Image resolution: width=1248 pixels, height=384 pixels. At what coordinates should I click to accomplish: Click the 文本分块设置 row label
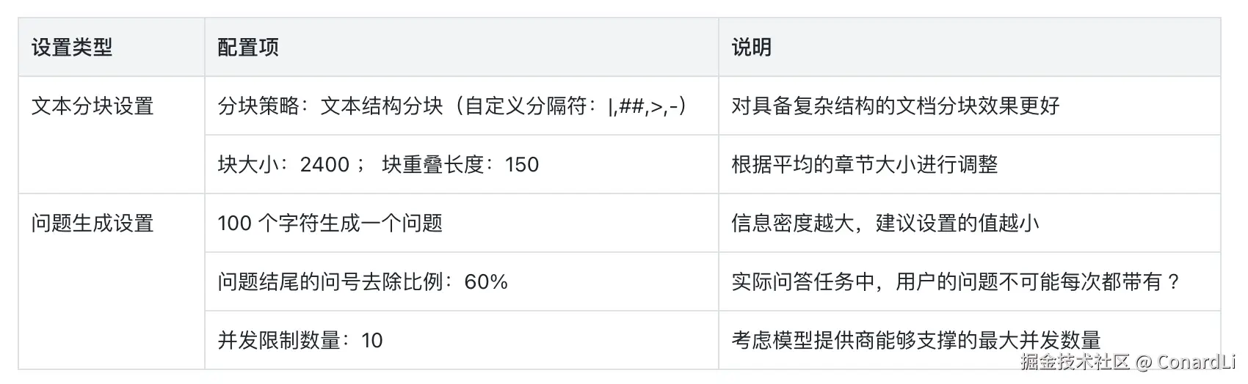click(x=92, y=106)
